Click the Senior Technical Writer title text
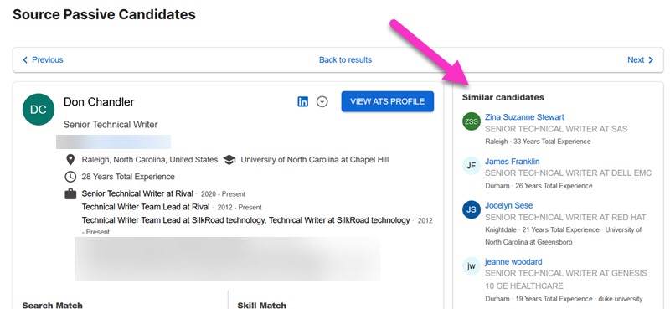This screenshot has height=309, width=670. point(111,125)
